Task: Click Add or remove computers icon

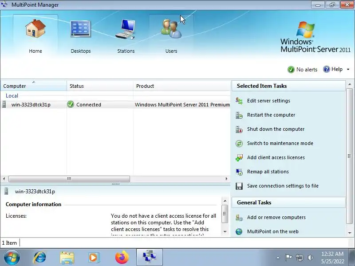Action: 239,218
